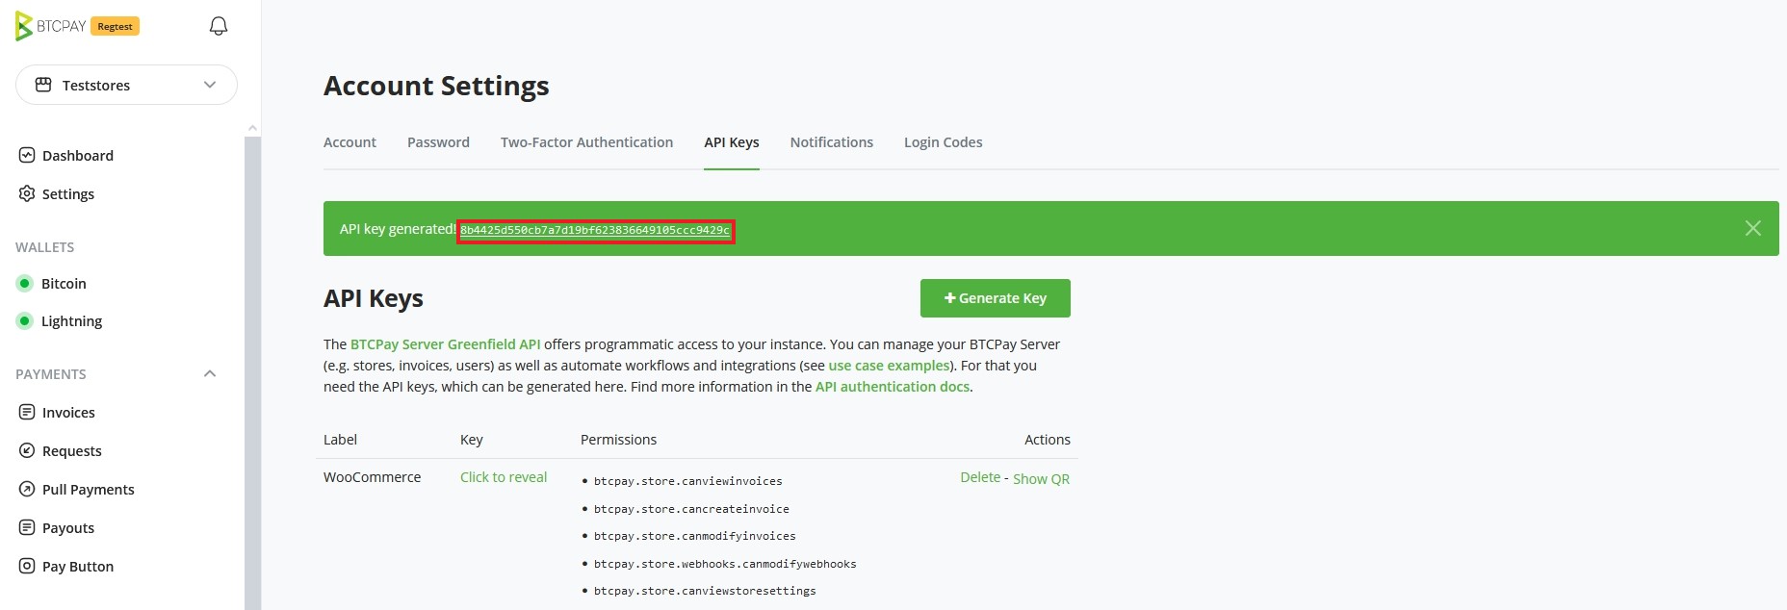Click the store icon in the Teststores selector
Image resolution: width=1787 pixels, height=610 pixels.
(43, 85)
